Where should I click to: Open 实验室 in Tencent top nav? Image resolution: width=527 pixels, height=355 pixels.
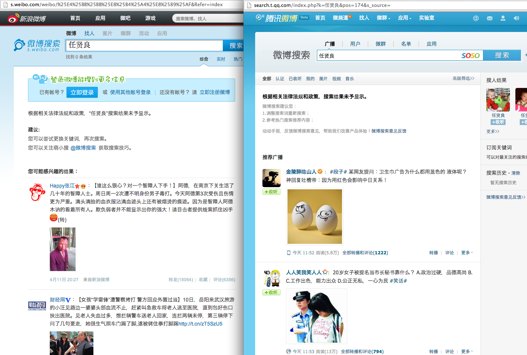pos(427,18)
